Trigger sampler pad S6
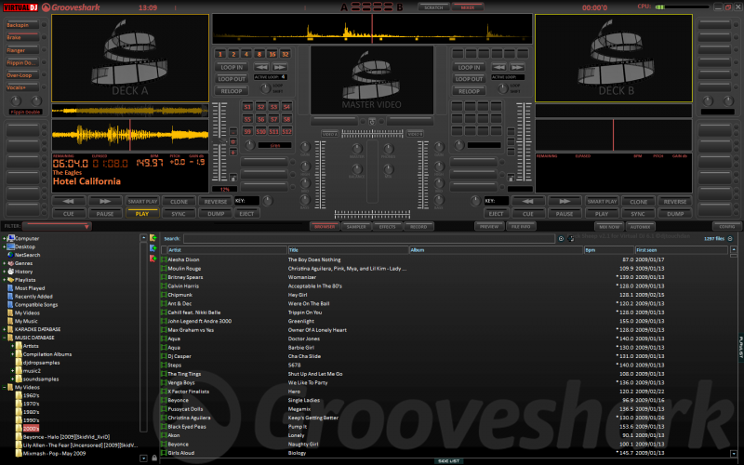The height and width of the screenshot is (465, 744). [x=260, y=119]
